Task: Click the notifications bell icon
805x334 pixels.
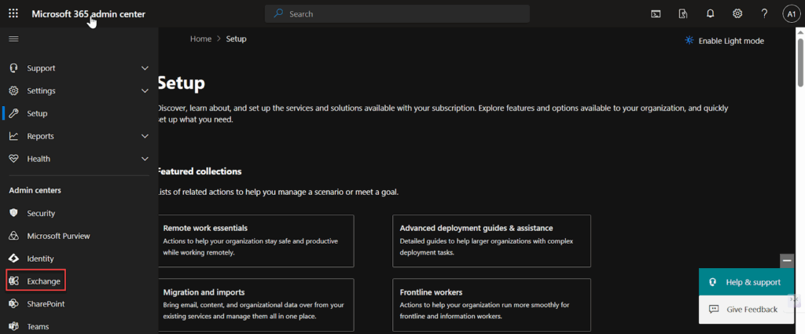Action: [x=711, y=13]
